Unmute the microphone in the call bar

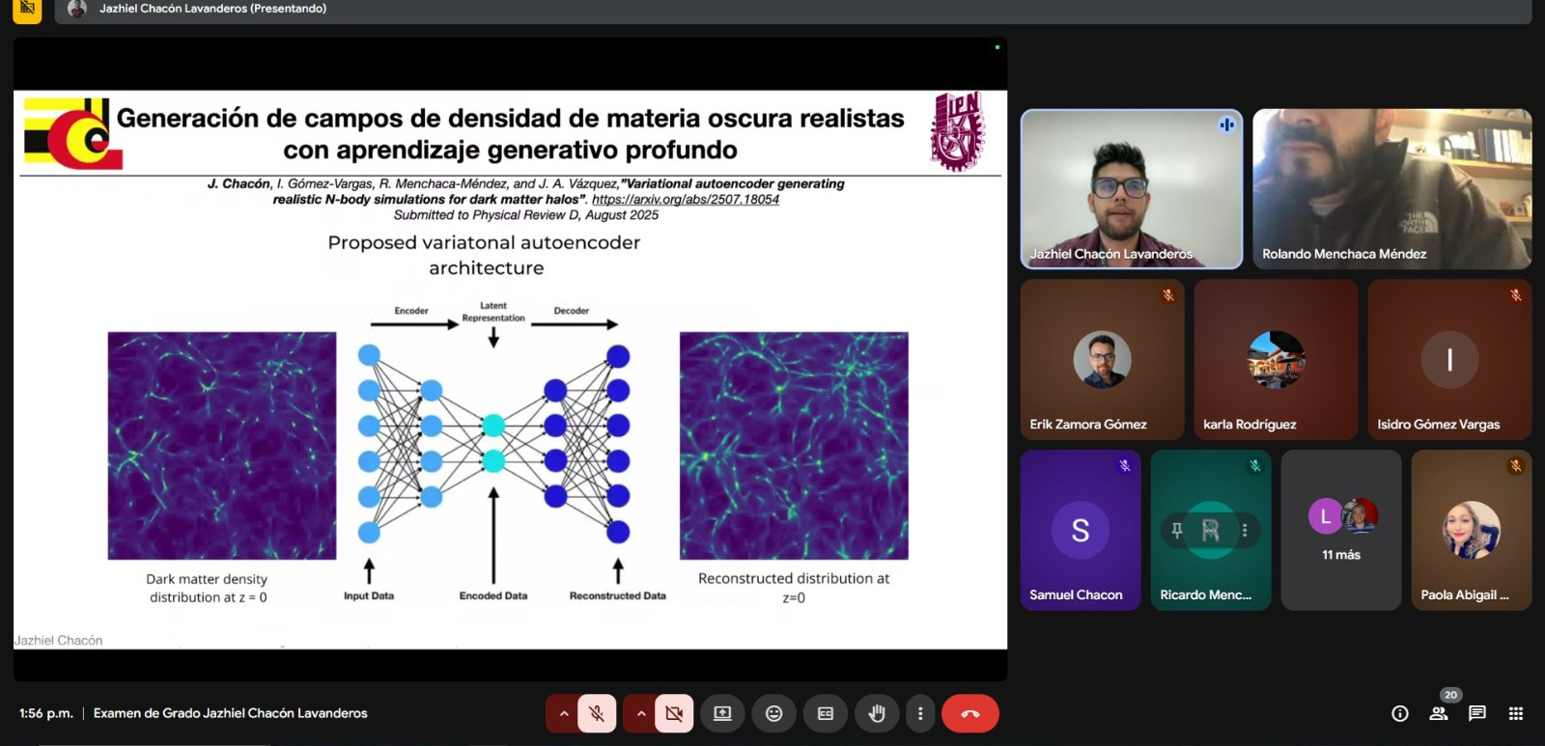click(597, 714)
